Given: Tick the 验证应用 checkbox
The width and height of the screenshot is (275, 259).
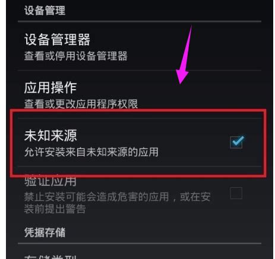Looking at the screenshot, I should point(236,193).
